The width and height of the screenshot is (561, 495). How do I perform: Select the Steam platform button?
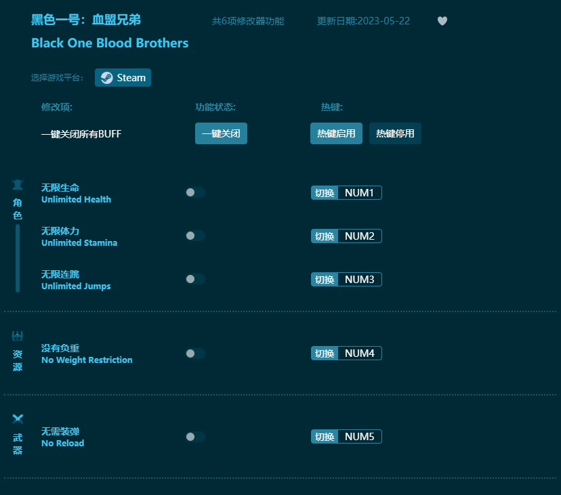[x=123, y=77]
